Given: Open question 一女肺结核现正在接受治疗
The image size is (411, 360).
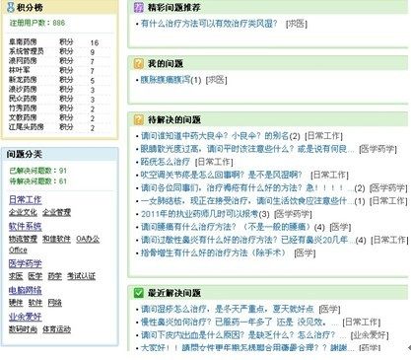Looking at the screenshot, I should point(247,200).
